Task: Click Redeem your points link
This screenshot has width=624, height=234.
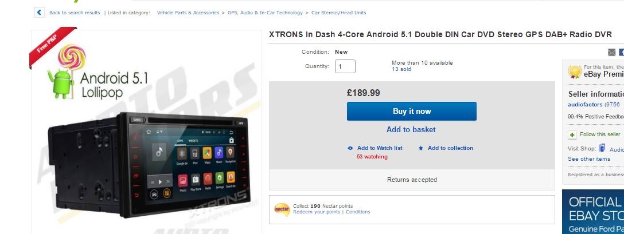Action: 317,212
